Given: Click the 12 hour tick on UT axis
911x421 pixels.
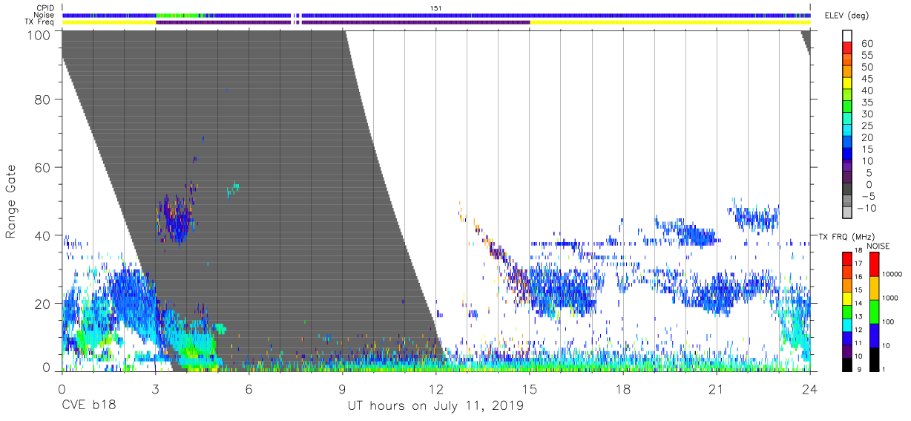Looking at the screenshot, I should (435, 388).
